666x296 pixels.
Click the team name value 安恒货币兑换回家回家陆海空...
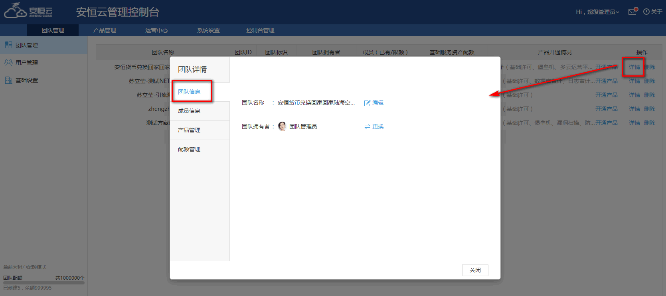pos(316,103)
